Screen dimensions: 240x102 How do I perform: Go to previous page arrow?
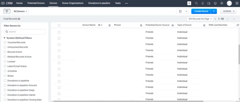click(x=228, y=19)
